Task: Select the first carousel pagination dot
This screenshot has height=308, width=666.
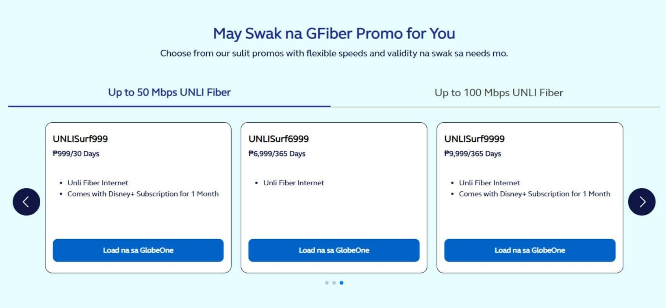Action: pos(326,283)
